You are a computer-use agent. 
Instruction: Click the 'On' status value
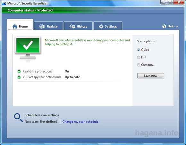(x=67, y=71)
